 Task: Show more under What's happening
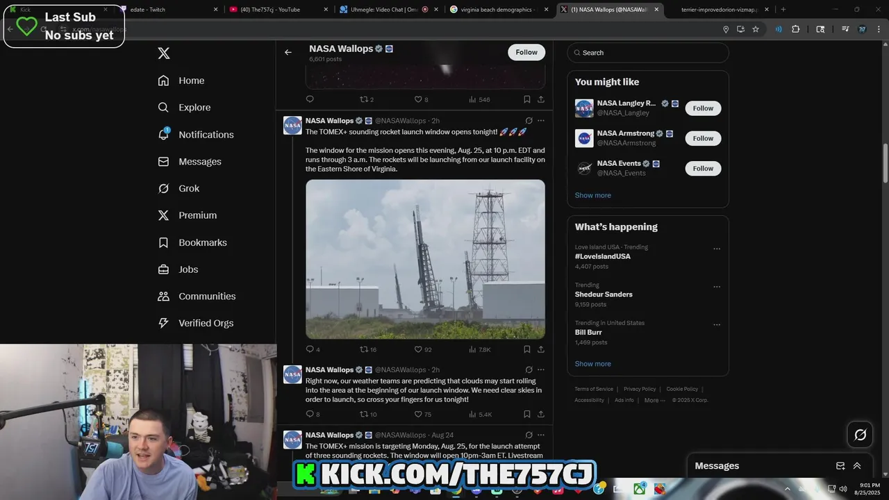593,364
